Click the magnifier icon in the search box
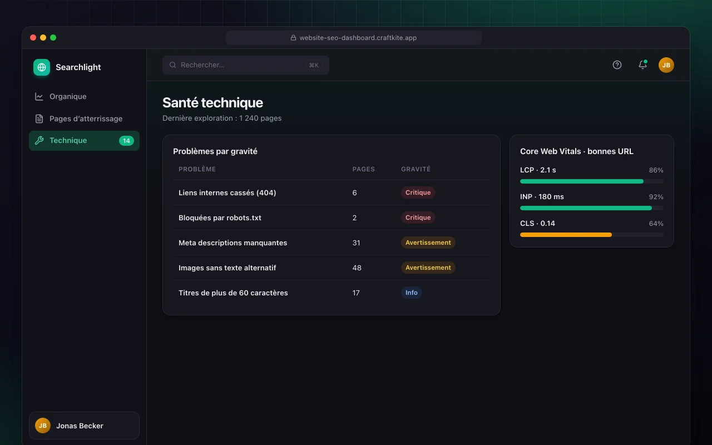The image size is (712, 445). coord(173,65)
